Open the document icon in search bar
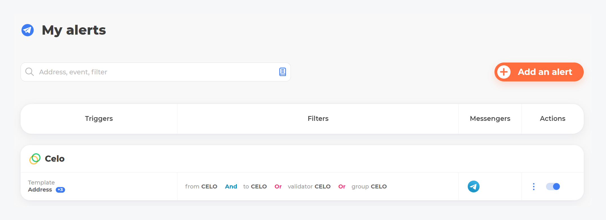The height and width of the screenshot is (220, 606). pos(282,72)
